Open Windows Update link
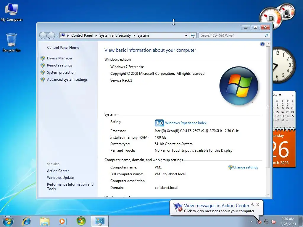 coord(60,178)
